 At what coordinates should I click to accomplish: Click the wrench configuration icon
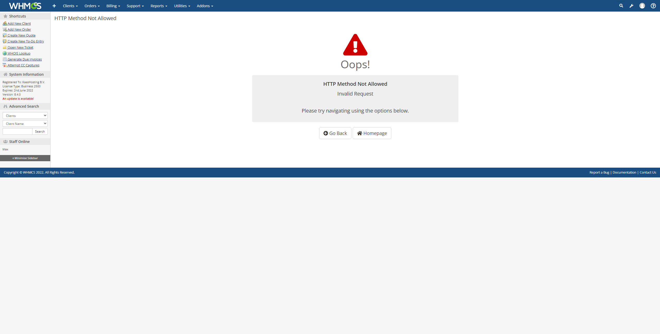(631, 6)
